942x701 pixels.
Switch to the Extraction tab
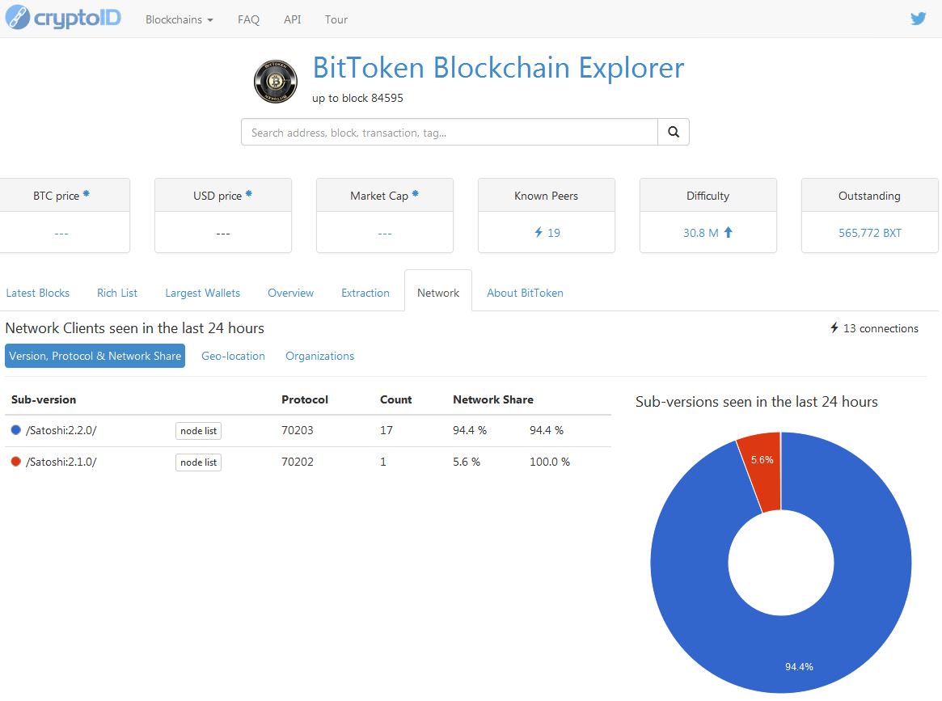365,293
